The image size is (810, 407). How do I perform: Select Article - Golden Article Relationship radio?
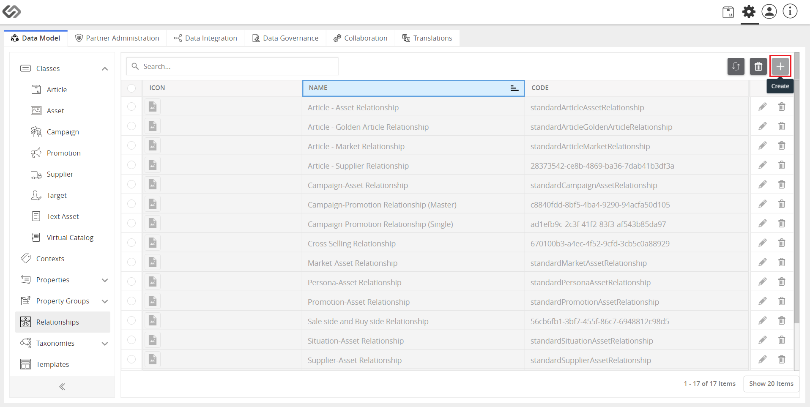click(131, 126)
